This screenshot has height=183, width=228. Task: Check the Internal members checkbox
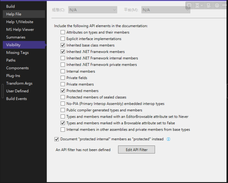tap(63, 71)
